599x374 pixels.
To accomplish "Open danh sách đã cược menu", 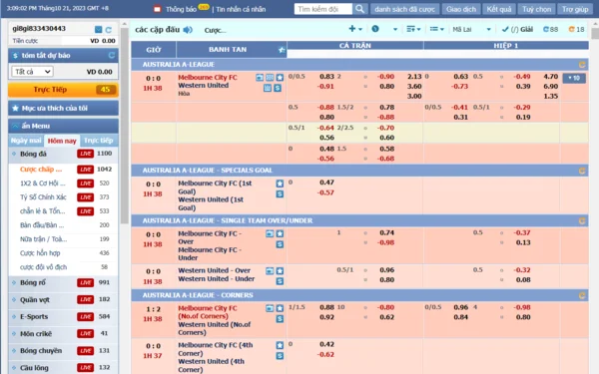I will (404, 9).
